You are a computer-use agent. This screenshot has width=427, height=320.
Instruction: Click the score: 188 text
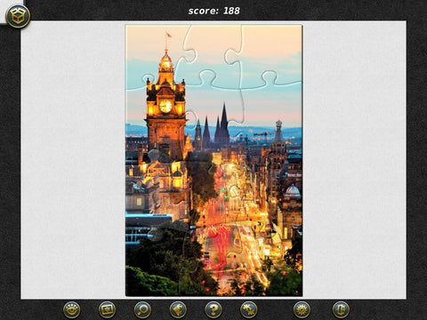pos(213,11)
